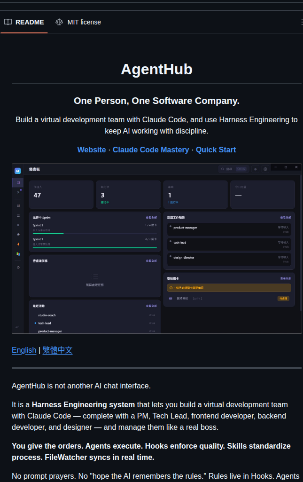
Task: Click the search field in dashboard header
Action: click(x=233, y=169)
